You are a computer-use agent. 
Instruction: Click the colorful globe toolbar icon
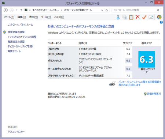click(159, 17)
